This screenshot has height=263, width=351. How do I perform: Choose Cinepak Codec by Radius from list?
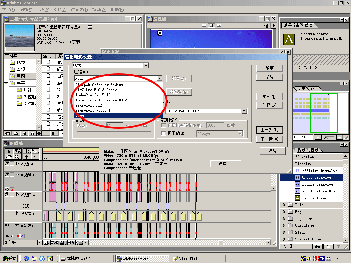119,85
